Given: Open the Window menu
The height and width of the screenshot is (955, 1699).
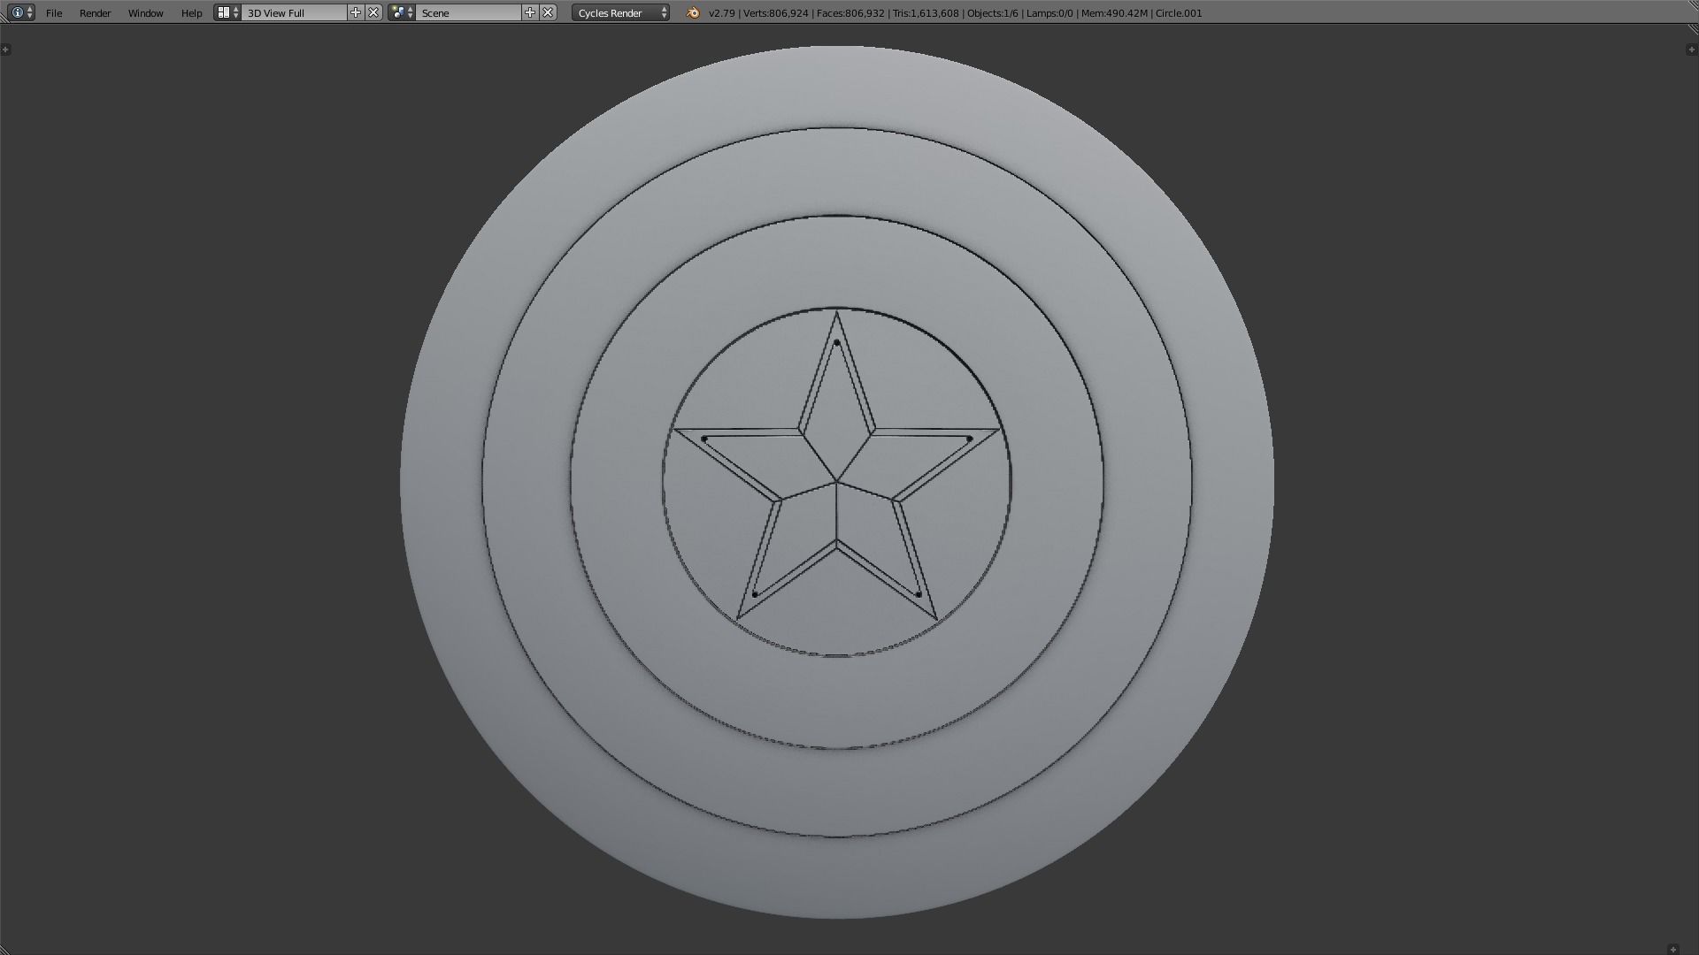Looking at the screenshot, I should tap(146, 13).
